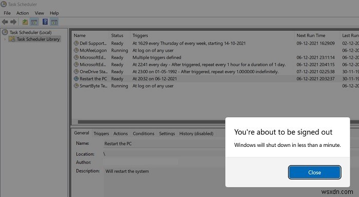
Task: Switch to the Actions tab
Action: coord(121,134)
